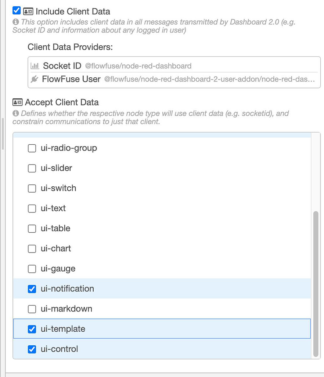
Task: Check the ui-slider option
Action: click(32, 169)
